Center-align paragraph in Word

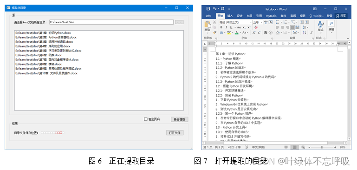[x=282, y=27]
